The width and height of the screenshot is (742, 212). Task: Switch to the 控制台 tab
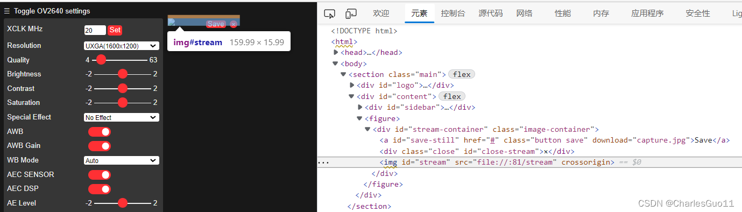tap(453, 13)
